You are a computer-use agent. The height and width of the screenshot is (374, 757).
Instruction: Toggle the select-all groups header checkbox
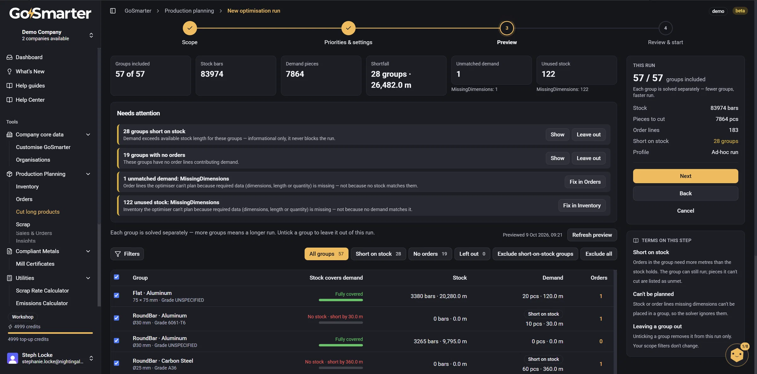pos(116,277)
